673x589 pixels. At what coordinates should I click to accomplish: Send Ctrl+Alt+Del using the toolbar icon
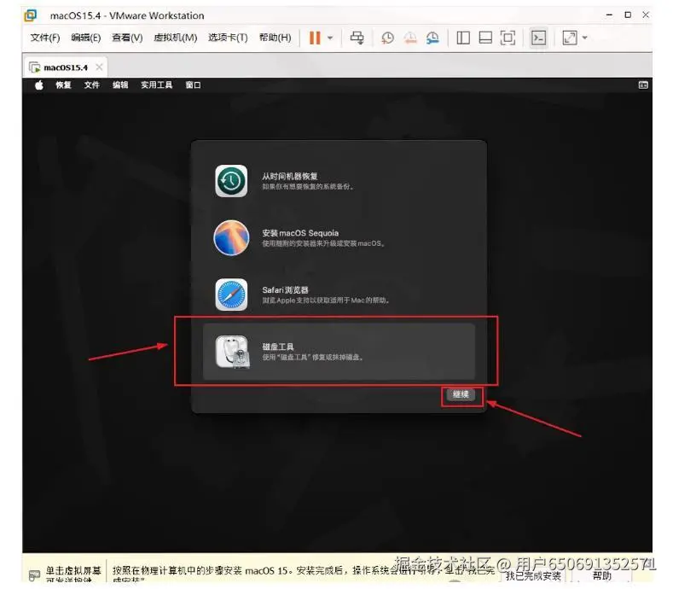pos(357,38)
